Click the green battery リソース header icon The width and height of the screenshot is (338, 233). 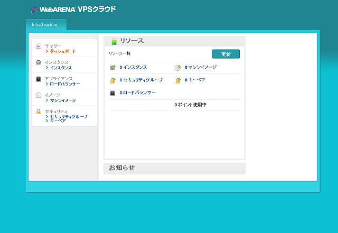pyautogui.click(x=114, y=41)
